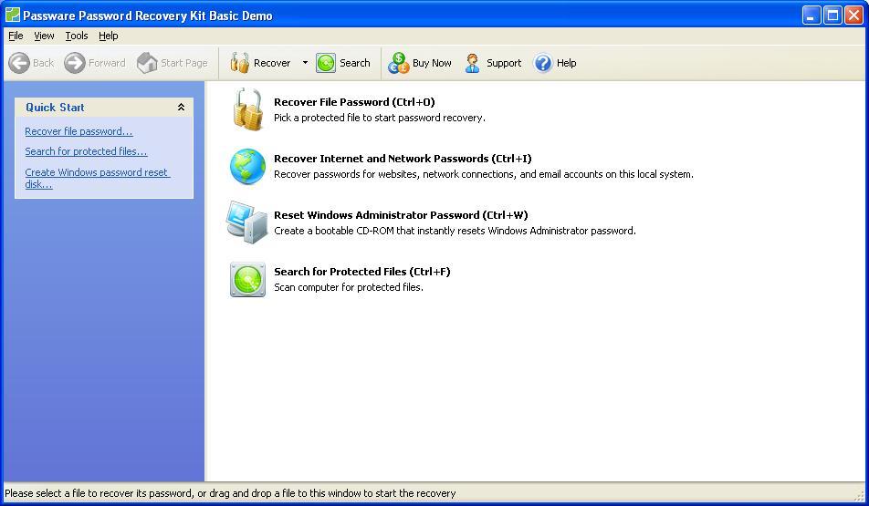Image resolution: width=869 pixels, height=506 pixels.
Task: Click the Passware app icon in title bar
Action: click(x=12, y=15)
